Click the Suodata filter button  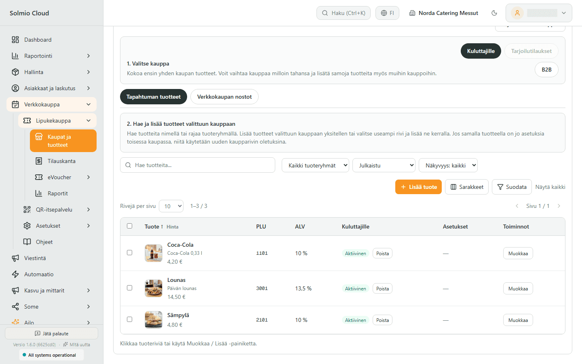pyautogui.click(x=512, y=187)
